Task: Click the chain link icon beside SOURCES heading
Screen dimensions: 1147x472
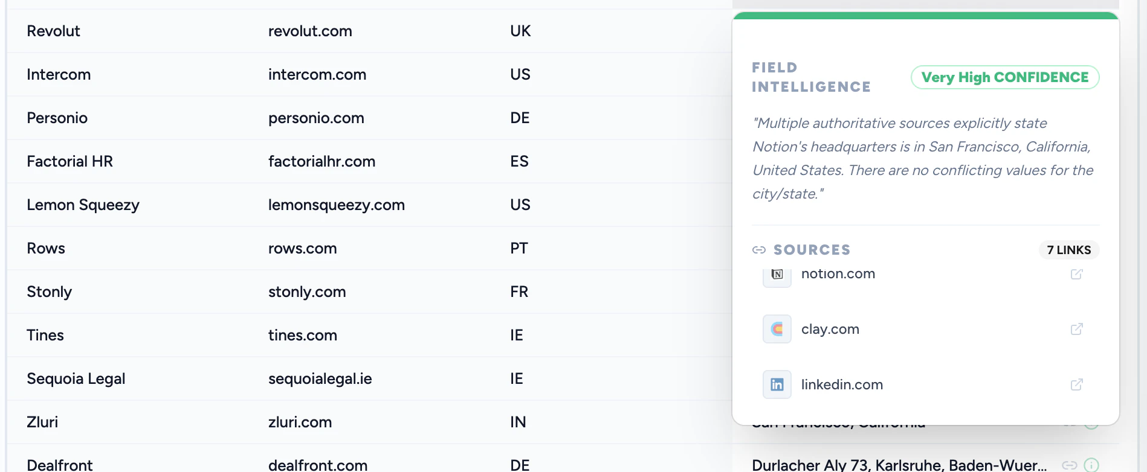Action: pyautogui.click(x=758, y=249)
